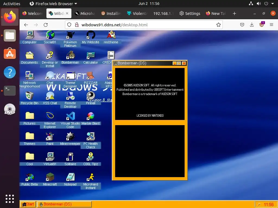Close the Wibdows browser tab

(x=67, y=13)
